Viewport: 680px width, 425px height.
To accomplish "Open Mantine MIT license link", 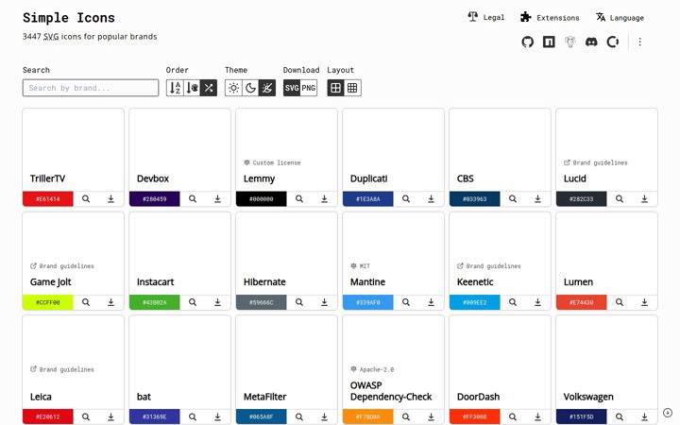I will click(x=360, y=265).
